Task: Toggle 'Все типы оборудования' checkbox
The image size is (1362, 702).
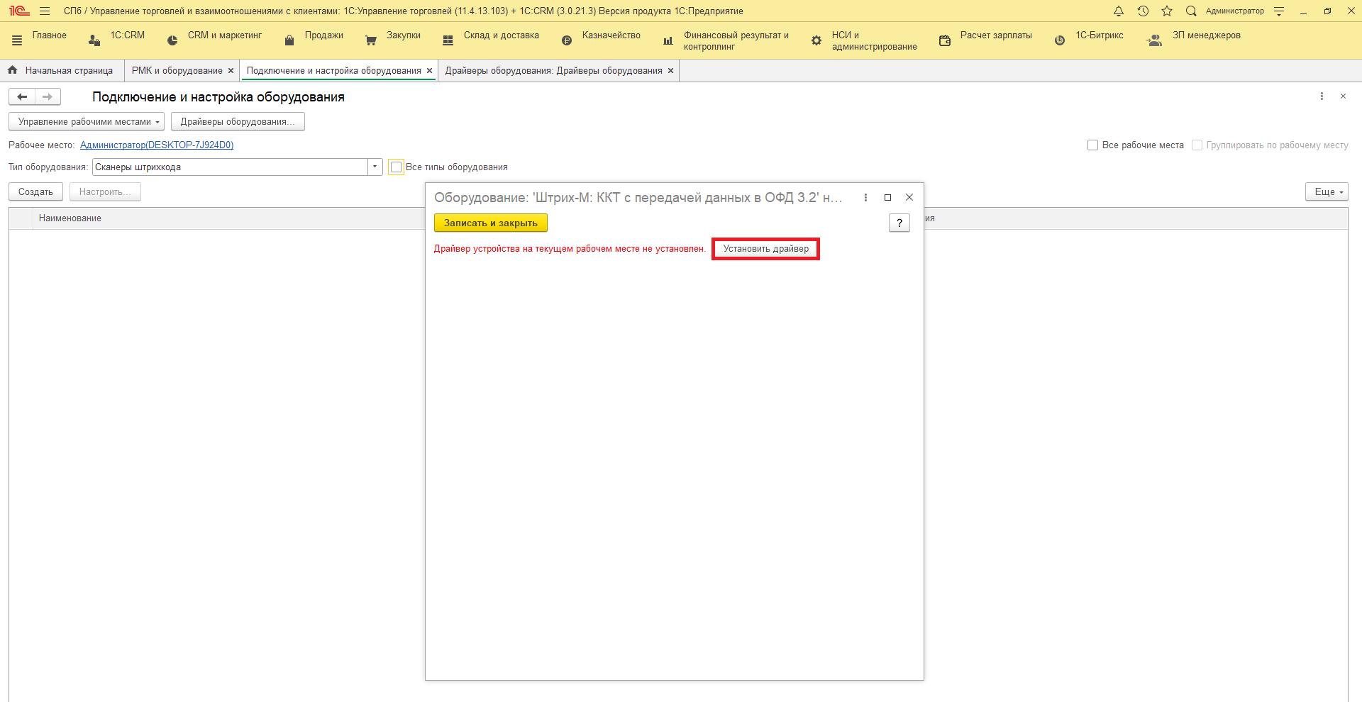Action: click(x=396, y=167)
